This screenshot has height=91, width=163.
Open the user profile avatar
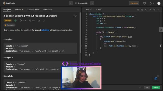pyautogui.click(x=159, y=3)
